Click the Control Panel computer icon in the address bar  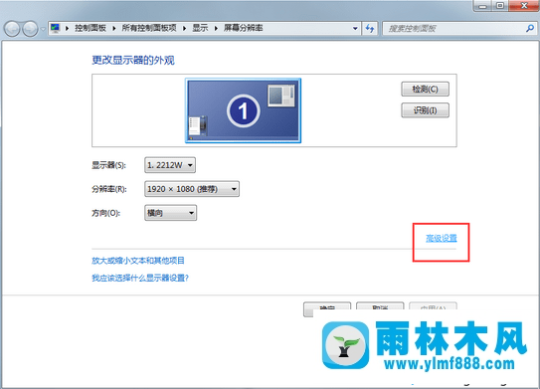pyautogui.click(x=55, y=28)
